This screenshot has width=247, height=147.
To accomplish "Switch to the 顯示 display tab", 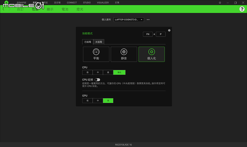I will coord(50,9).
